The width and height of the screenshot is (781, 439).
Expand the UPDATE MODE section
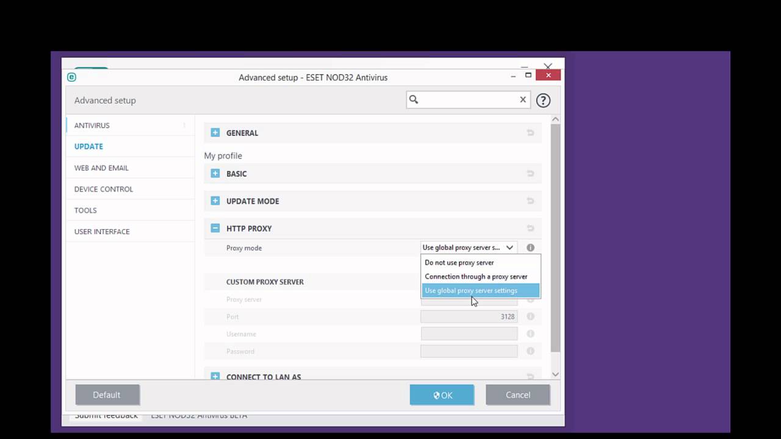[x=215, y=201]
